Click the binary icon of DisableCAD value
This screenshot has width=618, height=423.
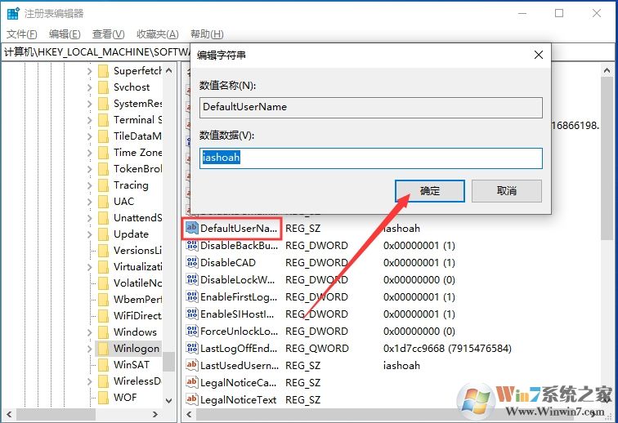[x=192, y=262]
